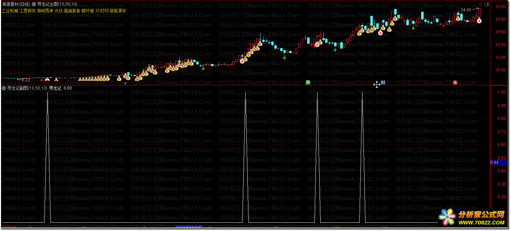Screen dimensions: 511x231
Task: Click the red 涨 marker icon
Action: (x=455, y=83)
